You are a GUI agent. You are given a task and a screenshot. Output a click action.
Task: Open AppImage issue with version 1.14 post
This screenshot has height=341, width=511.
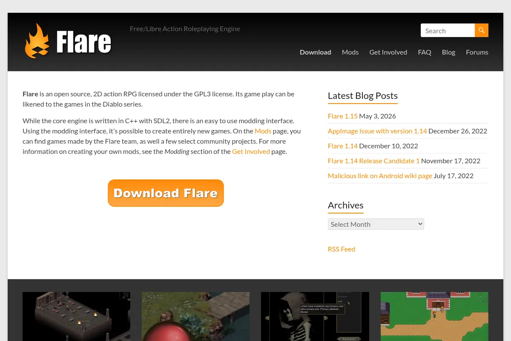pos(377,131)
